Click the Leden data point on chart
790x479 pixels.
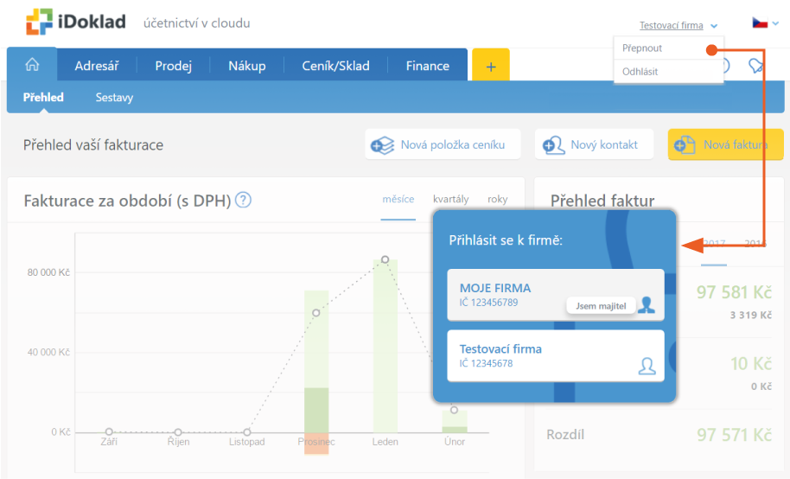385,259
